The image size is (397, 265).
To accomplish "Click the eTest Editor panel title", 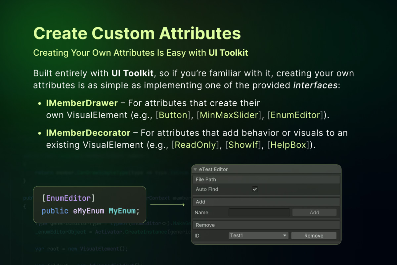I will pos(213,169).
